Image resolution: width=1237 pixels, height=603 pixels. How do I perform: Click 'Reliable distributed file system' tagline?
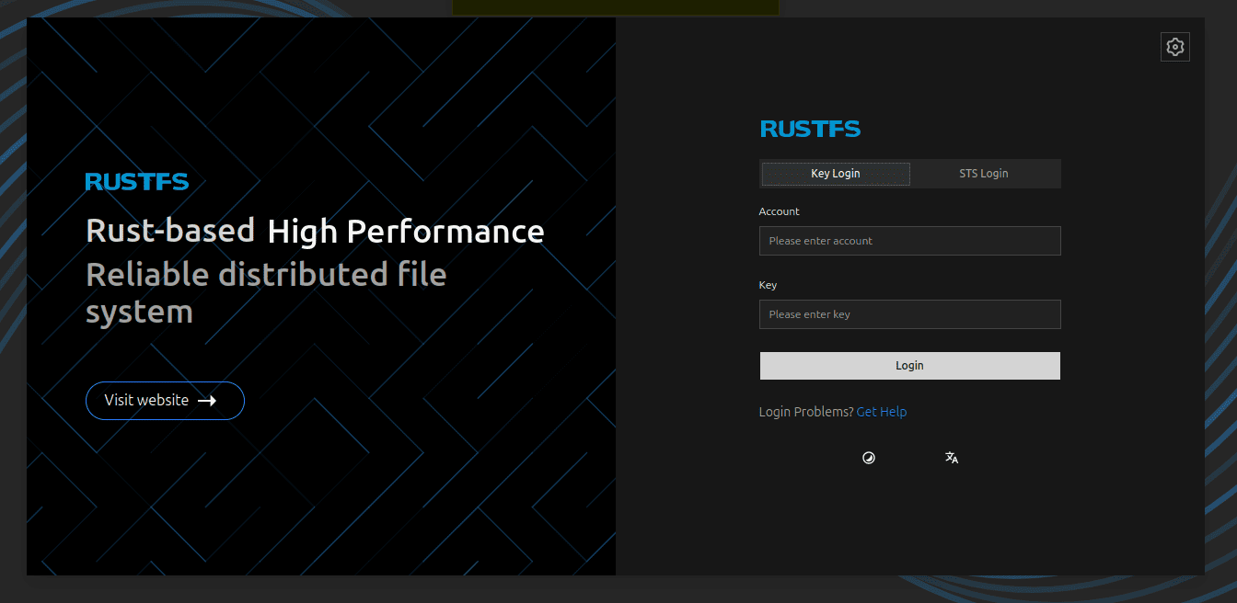pyautogui.click(x=266, y=292)
